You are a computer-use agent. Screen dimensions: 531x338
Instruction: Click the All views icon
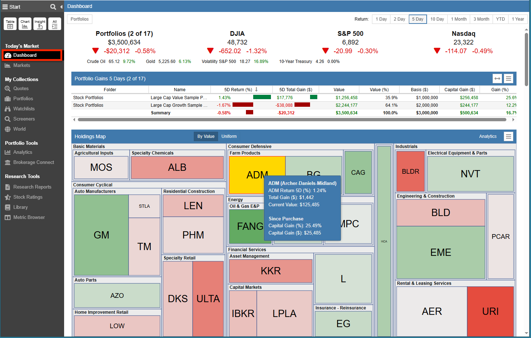coord(55,24)
